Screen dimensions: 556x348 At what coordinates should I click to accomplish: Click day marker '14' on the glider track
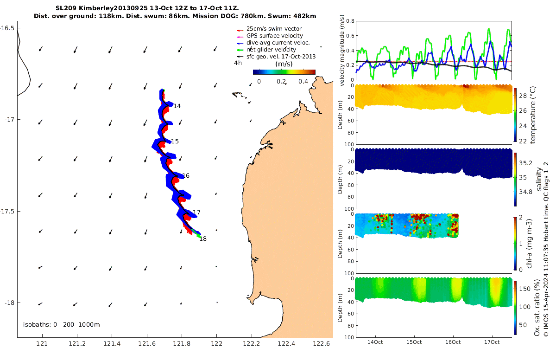177,106
